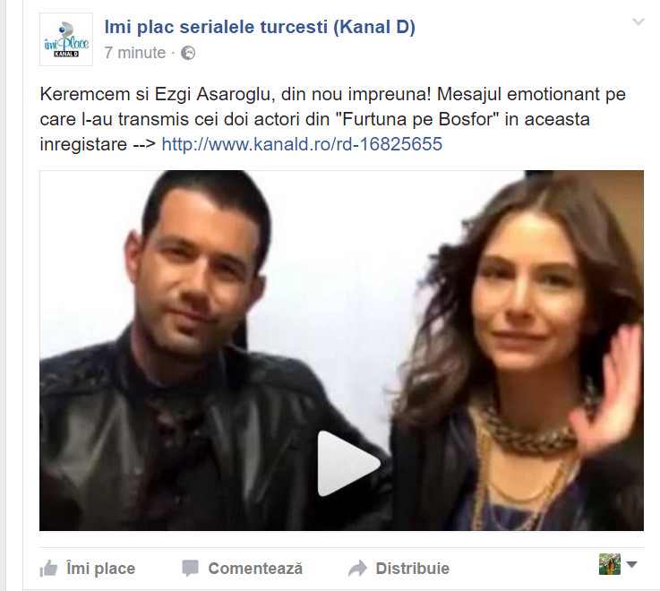The image size is (660, 591).
Task: Click the 'KANAL D' label in the logo
Action: click(66, 54)
